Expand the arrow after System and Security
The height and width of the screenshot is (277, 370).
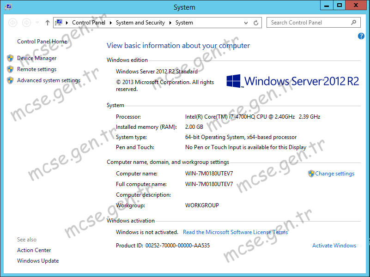coord(170,23)
